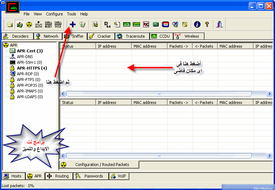Open the VPN client password decoder icon
The height and width of the screenshot is (190, 275).
tap(136, 24)
